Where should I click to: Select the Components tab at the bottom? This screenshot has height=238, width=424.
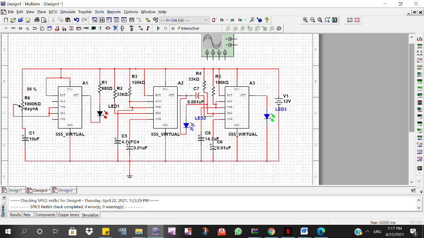click(x=45, y=214)
